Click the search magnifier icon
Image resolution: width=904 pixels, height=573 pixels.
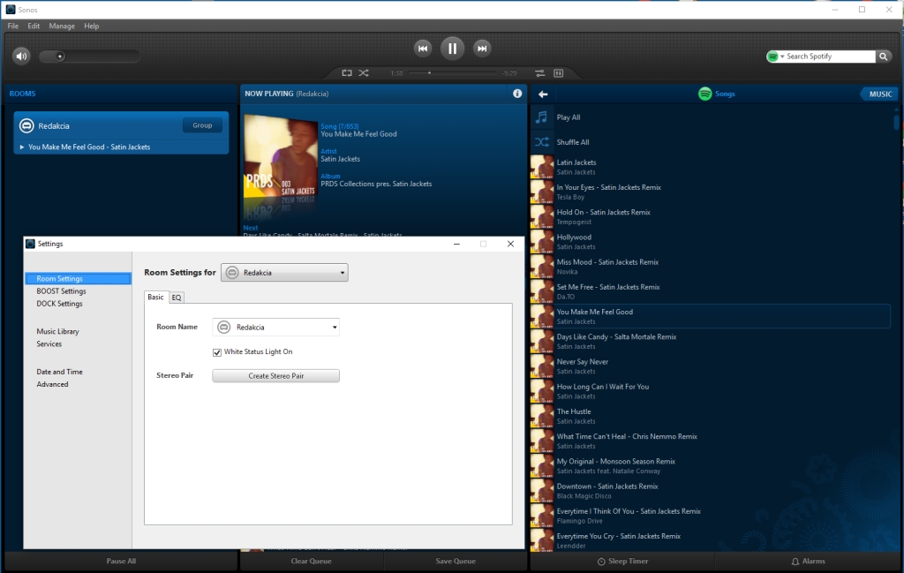[884, 57]
